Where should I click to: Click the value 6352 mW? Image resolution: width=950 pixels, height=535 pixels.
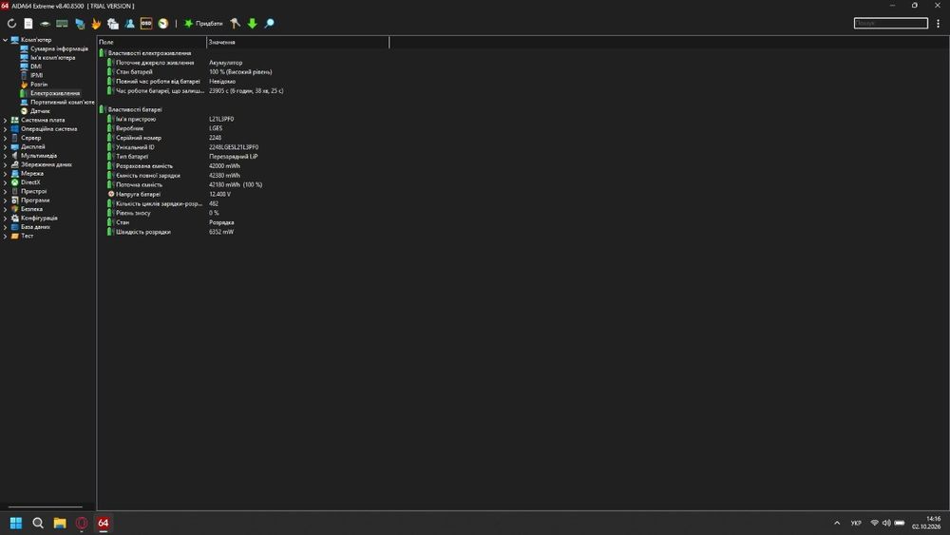[x=221, y=232]
